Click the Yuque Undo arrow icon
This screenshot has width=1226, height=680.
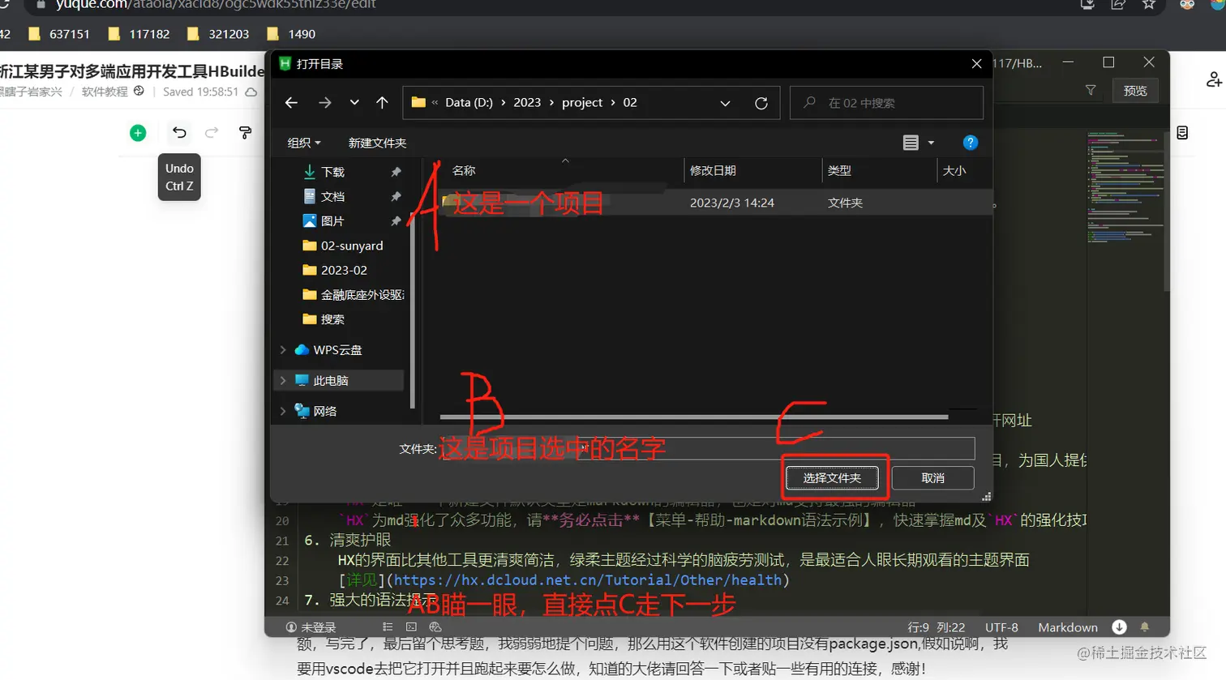179,133
